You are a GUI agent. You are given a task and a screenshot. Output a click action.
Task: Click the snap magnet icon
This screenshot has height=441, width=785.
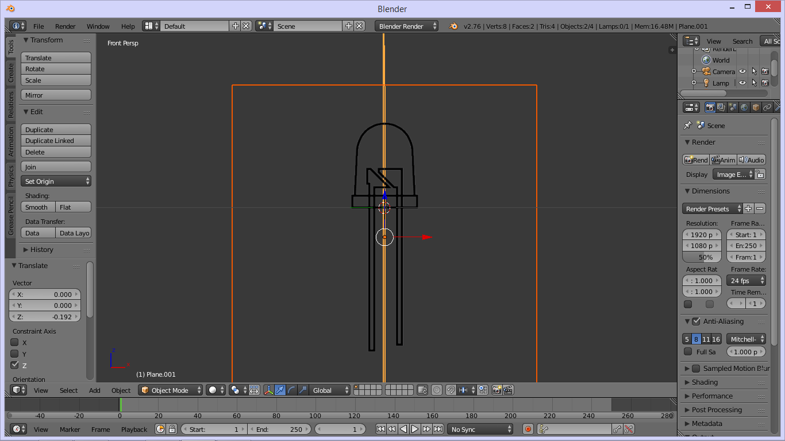click(452, 390)
